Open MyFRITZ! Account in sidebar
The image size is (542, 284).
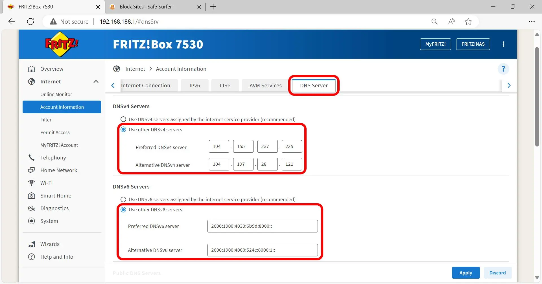tap(59, 145)
